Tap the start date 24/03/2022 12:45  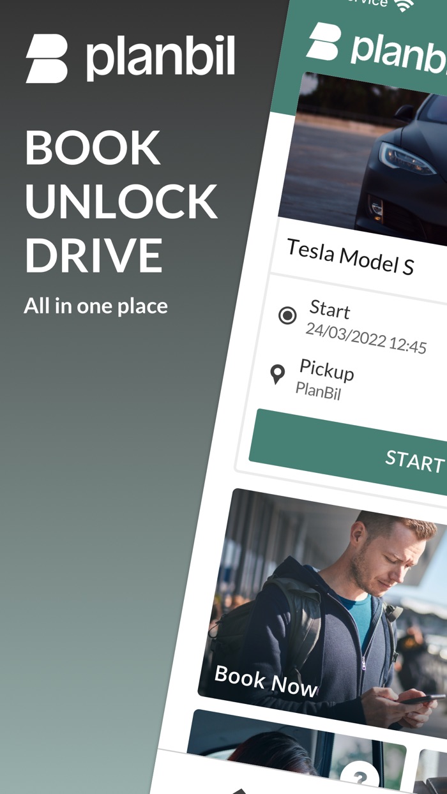(x=366, y=338)
